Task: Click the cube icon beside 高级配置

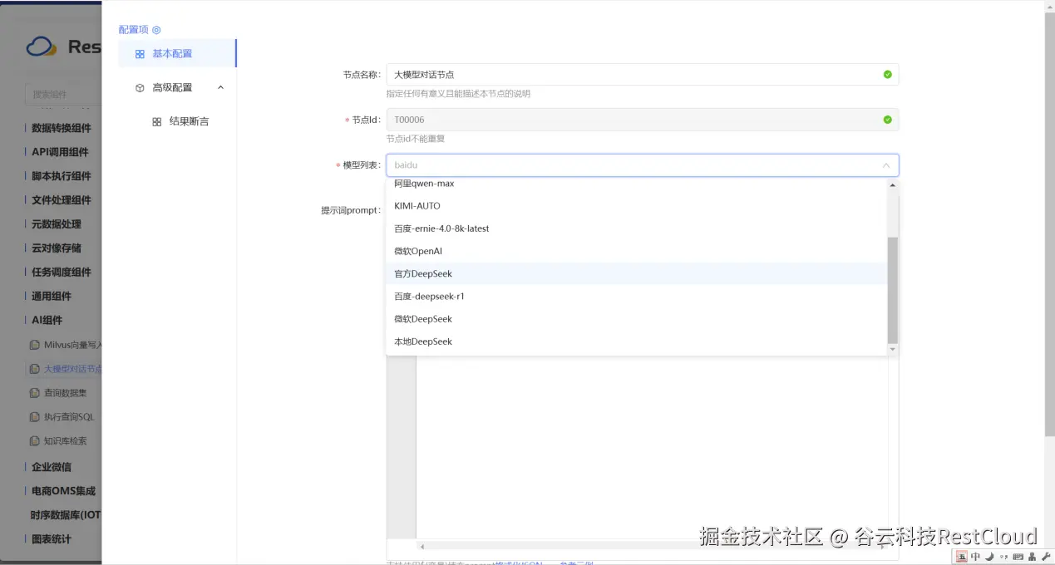Action: (x=140, y=88)
